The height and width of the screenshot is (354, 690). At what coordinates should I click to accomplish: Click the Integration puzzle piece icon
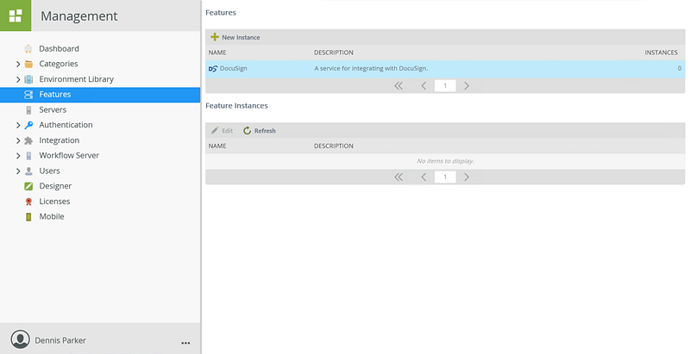pyautogui.click(x=28, y=140)
